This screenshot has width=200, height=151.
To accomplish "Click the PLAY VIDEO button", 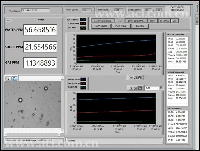I will 121,26.
